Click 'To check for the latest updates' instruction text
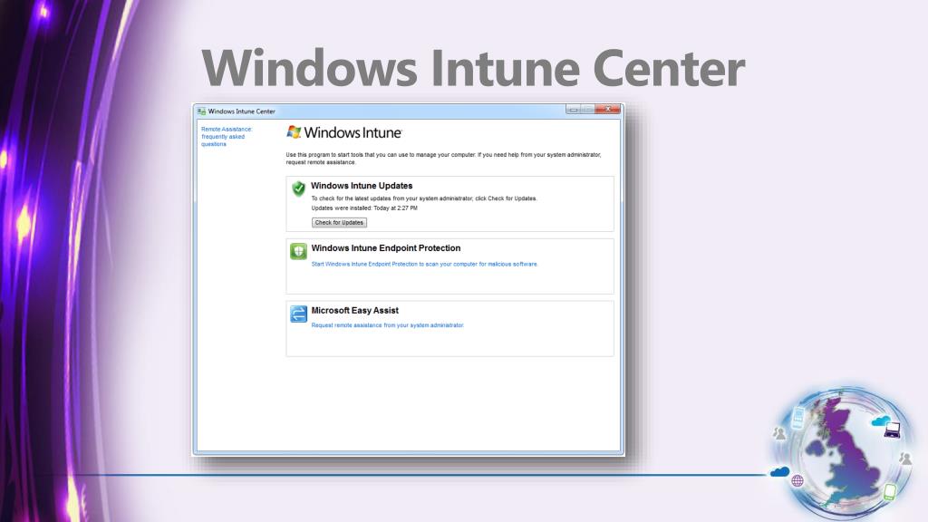Viewport: 928px width, 522px height. tap(424, 198)
